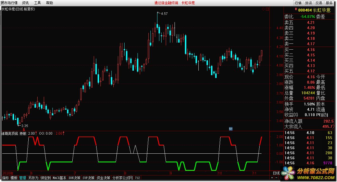
Task: Click the square window icon atop the chart
Action: [267, 9]
